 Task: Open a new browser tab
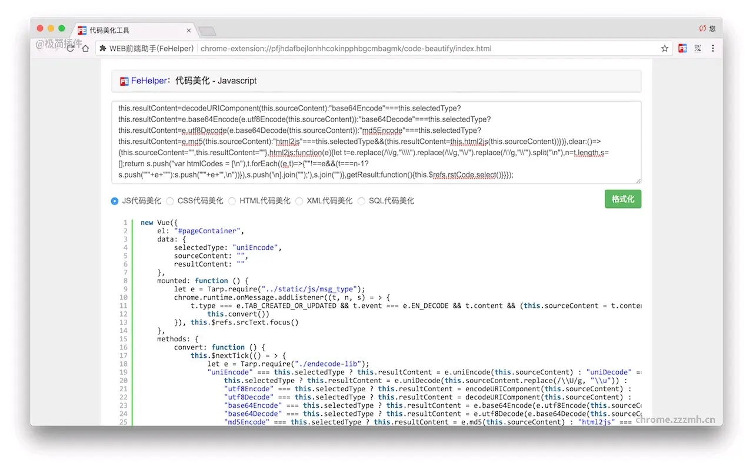(207, 31)
